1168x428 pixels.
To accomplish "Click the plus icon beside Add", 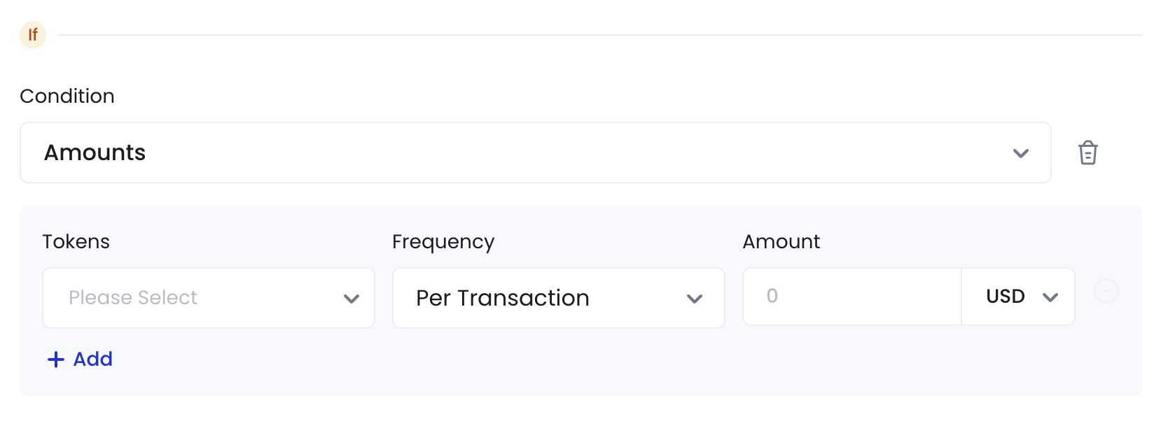I will tap(56, 359).
